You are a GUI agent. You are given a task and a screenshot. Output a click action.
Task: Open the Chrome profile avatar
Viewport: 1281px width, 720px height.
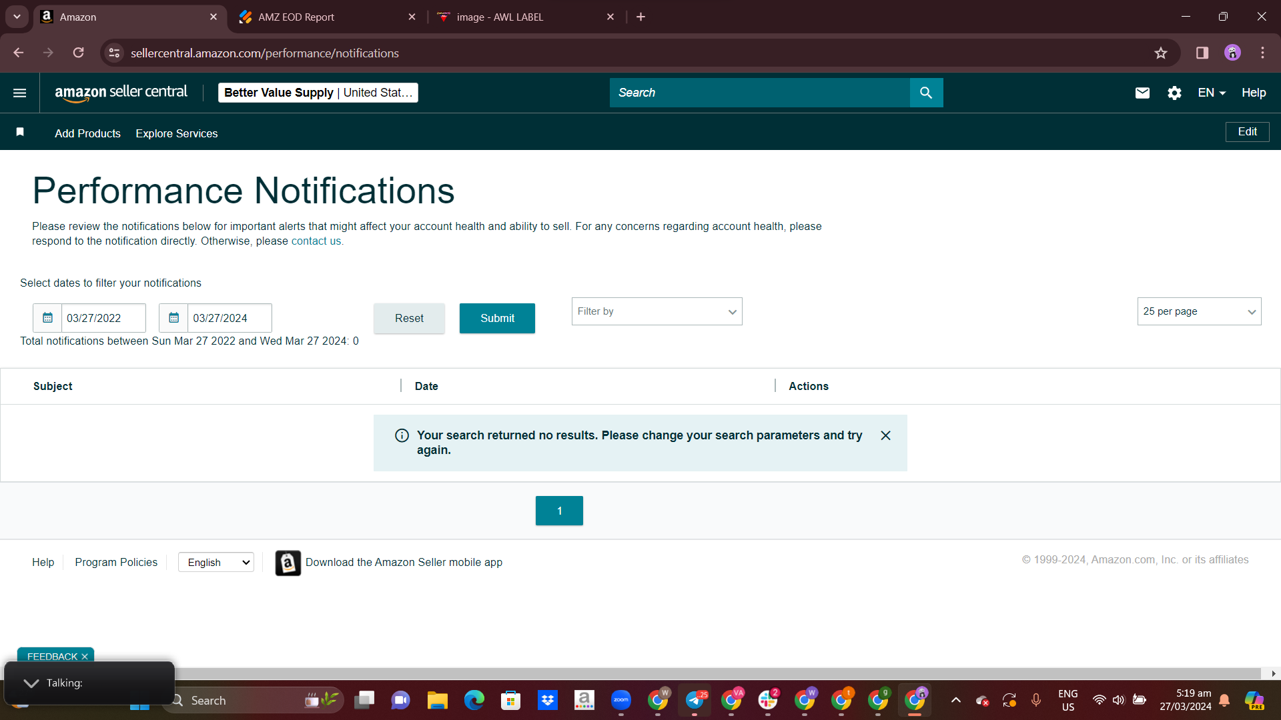point(1232,53)
